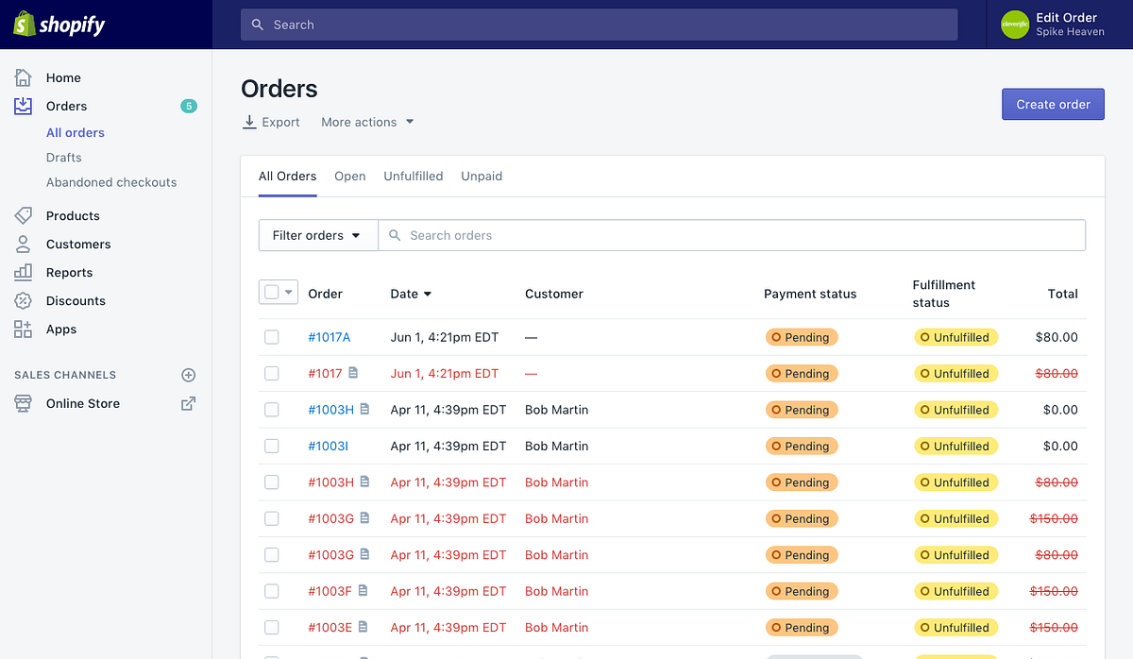Toggle Date column sort order

[411, 294]
